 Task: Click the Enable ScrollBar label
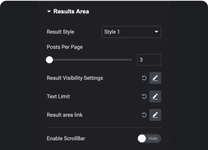(66, 138)
